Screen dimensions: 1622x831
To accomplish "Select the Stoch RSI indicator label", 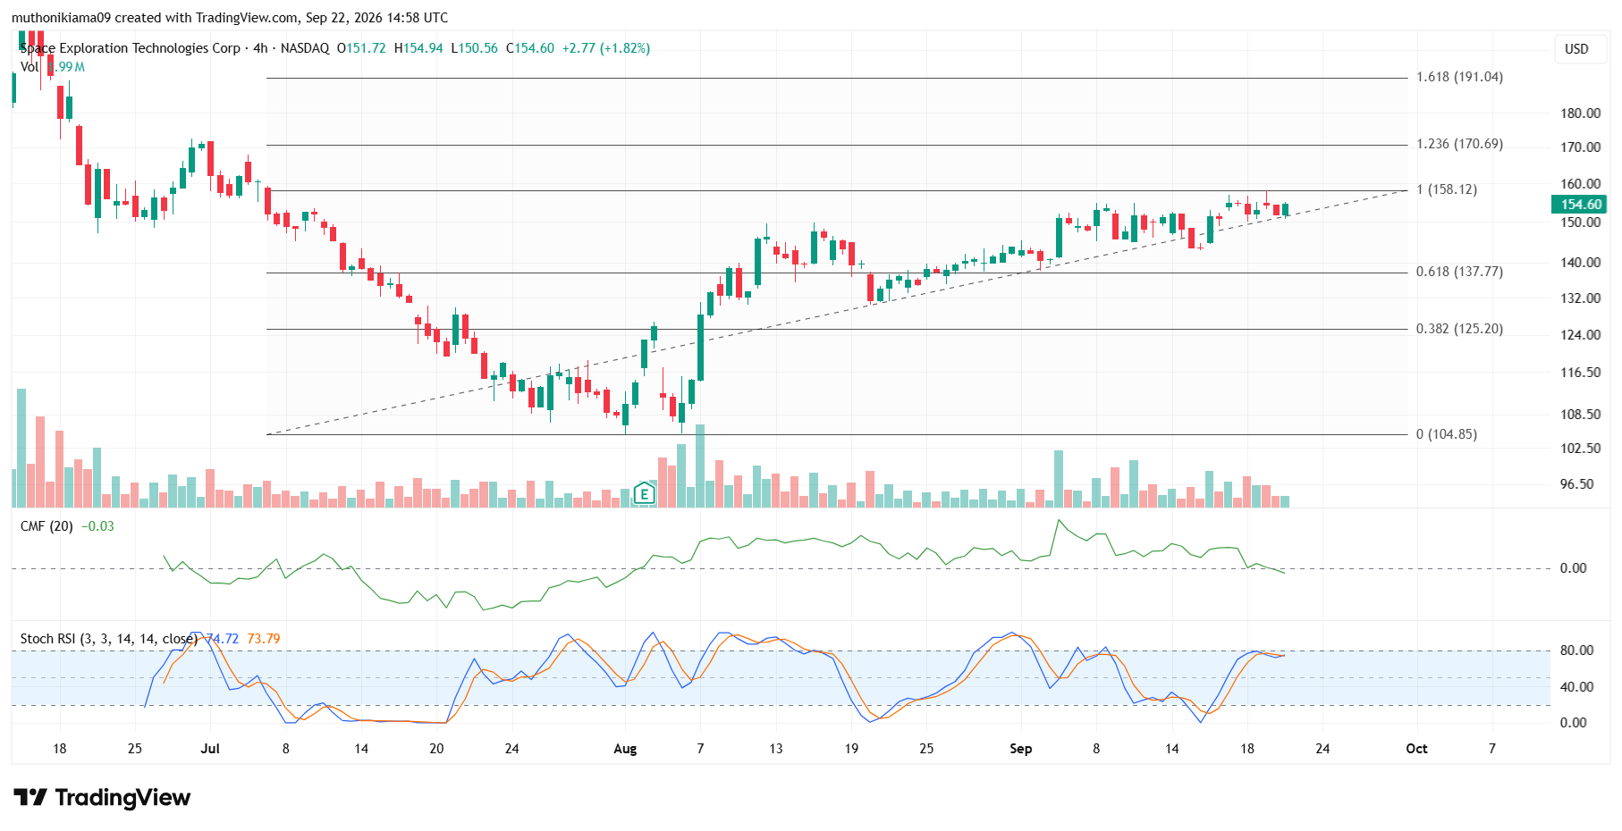I will coord(108,639).
